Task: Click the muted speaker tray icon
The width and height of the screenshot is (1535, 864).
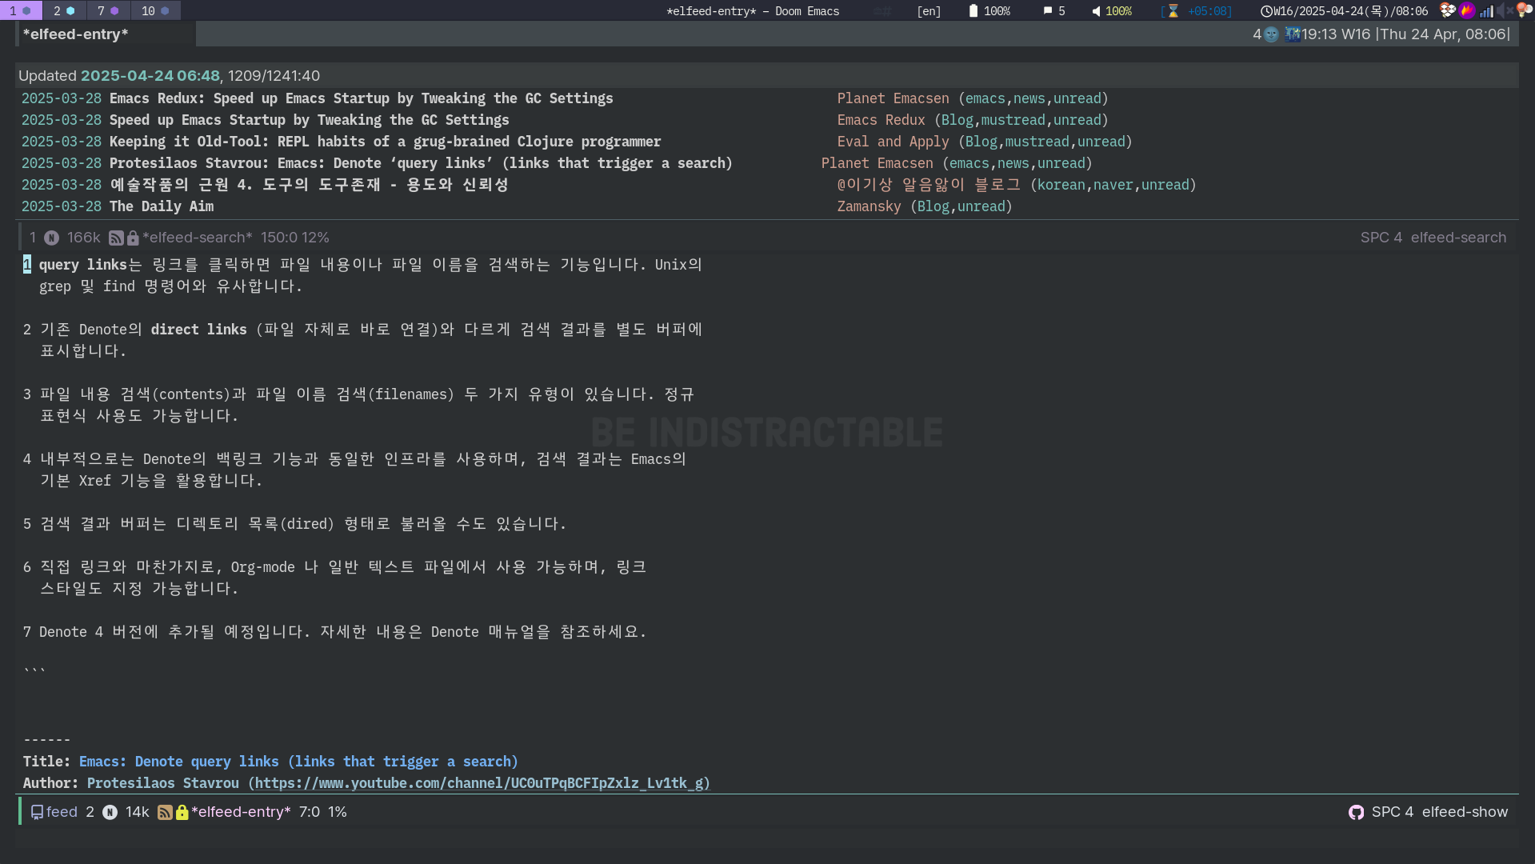Action: pyautogui.click(x=1505, y=10)
